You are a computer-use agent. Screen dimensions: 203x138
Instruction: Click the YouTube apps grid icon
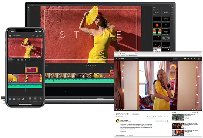click(x=188, y=59)
